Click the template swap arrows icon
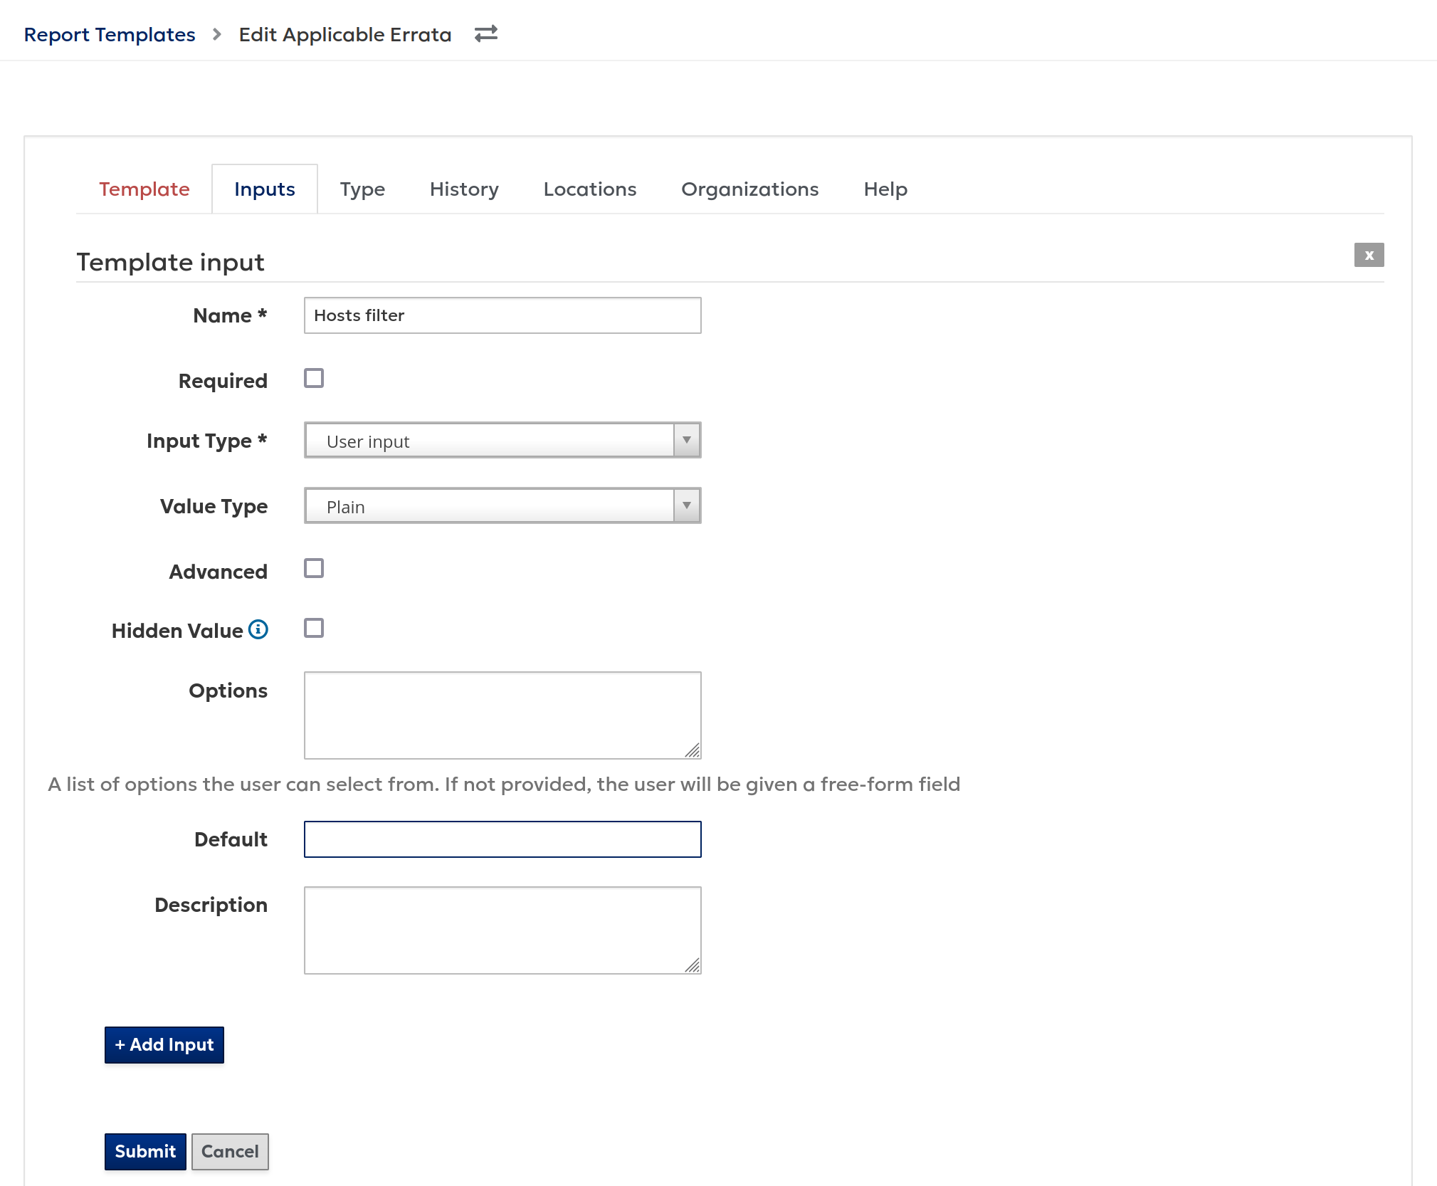The height and width of the screenshot is (1186, 1437). pos(485,33)
